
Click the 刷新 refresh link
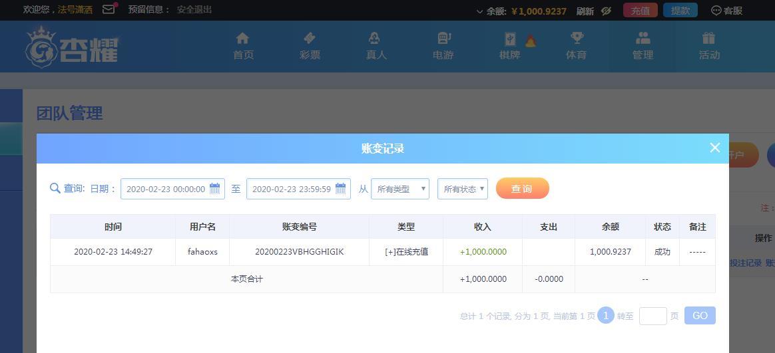pos(585,11)
